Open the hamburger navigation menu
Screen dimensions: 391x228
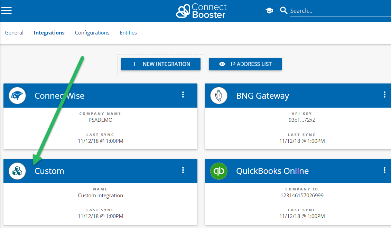[6, 11]
